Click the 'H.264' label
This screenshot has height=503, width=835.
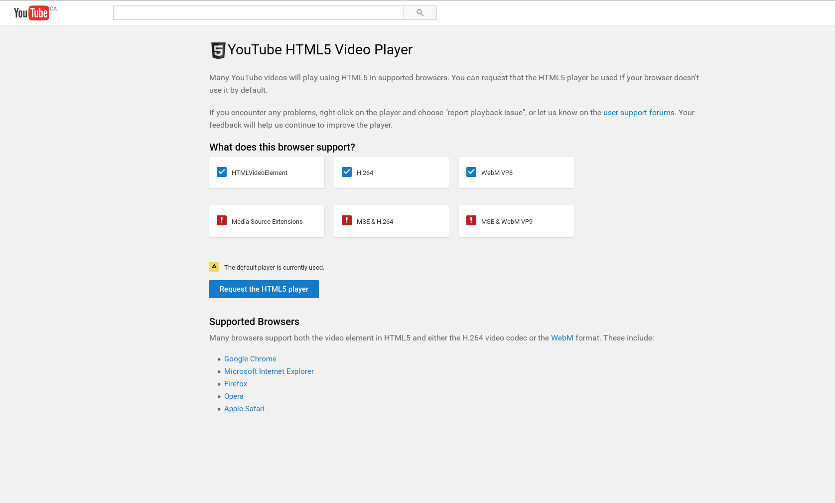click(365, 173)
